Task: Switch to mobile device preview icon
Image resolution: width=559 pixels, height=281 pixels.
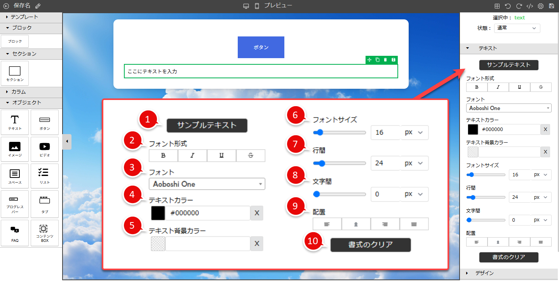Action: pyautogui.click(x=257, y=6)
